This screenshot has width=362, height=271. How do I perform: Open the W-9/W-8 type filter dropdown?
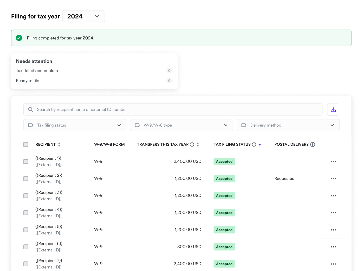pos(181,125)
